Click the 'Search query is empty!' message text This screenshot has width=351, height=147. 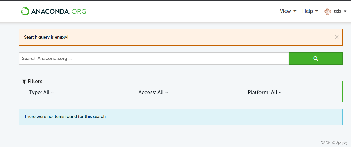tap(46, 37)
